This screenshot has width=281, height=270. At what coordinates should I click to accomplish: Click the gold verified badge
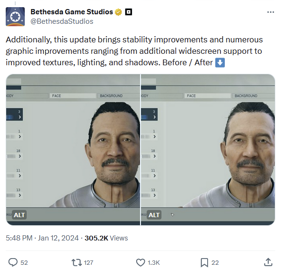(119, 12)
